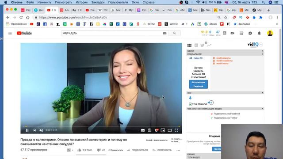Run the YouTube search with magnifier button

pos(175,33)
